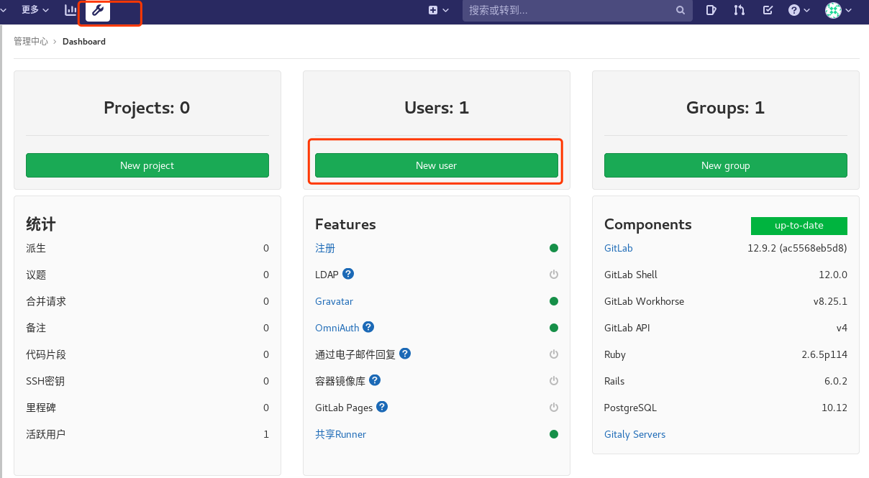Click the merge requests icon
The width and height of the screenshot is (869, 478).
739,10
